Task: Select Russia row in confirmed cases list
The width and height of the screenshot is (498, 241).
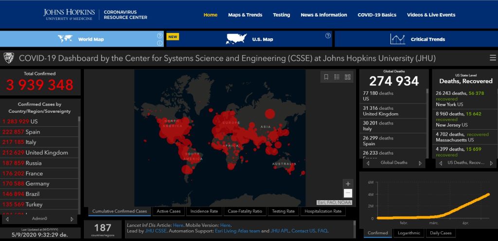Action: click(x=39, y=163)
